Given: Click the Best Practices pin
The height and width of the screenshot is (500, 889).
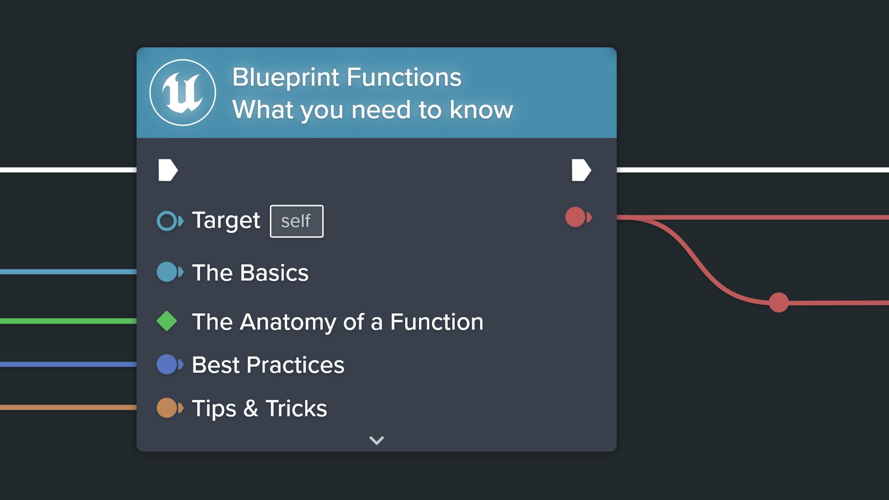Looking at the screenshot, I should 169,364.
